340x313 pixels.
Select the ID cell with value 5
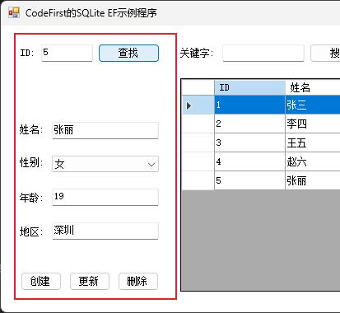tap(249, 180)
